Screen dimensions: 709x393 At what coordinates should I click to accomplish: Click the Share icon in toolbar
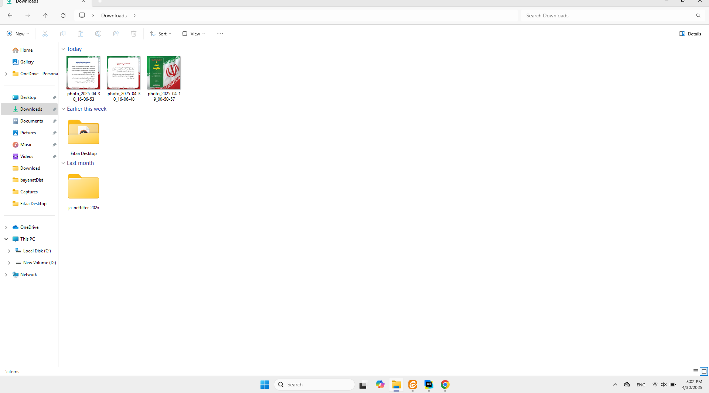pyautogui.click(x=116, y=34)
